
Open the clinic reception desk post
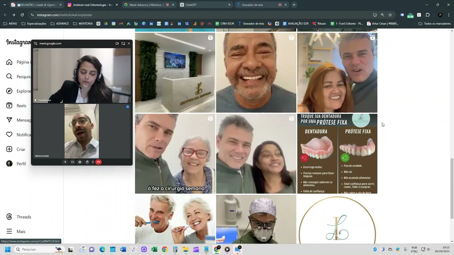coord(175,73)
